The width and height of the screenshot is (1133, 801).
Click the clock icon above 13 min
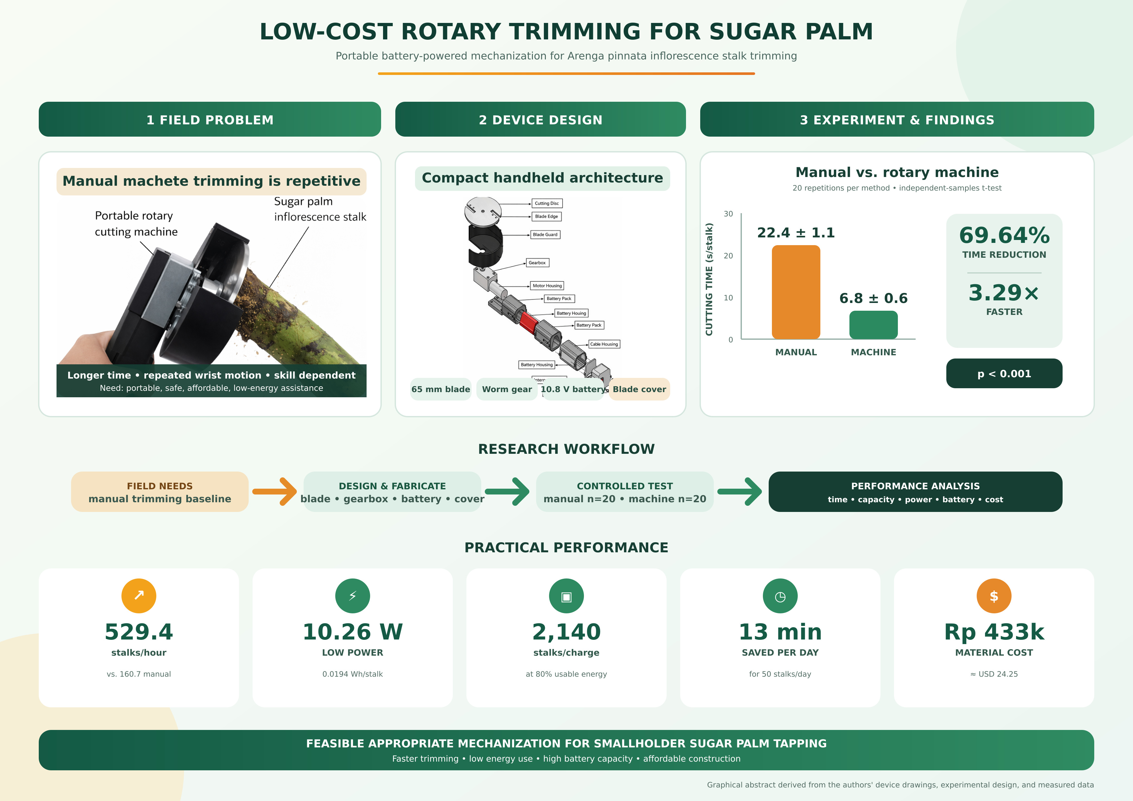point(780,596)
